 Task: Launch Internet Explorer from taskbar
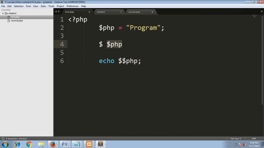coord(17,144)
